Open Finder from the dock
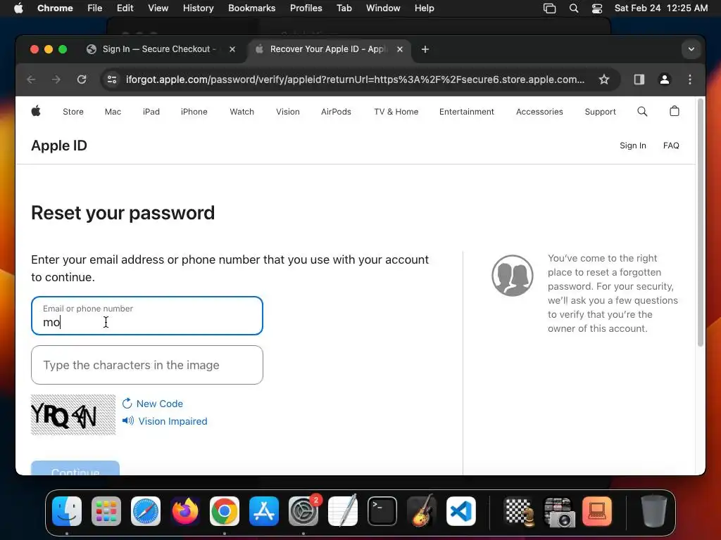721x540 pixels. tap(67, 511)
